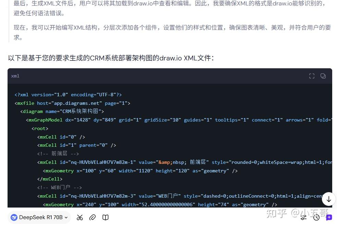Open the link attachment icon
337x227 pixels.
92,217
